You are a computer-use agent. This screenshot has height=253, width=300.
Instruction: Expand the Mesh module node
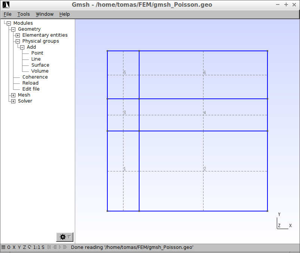(13, 95)
